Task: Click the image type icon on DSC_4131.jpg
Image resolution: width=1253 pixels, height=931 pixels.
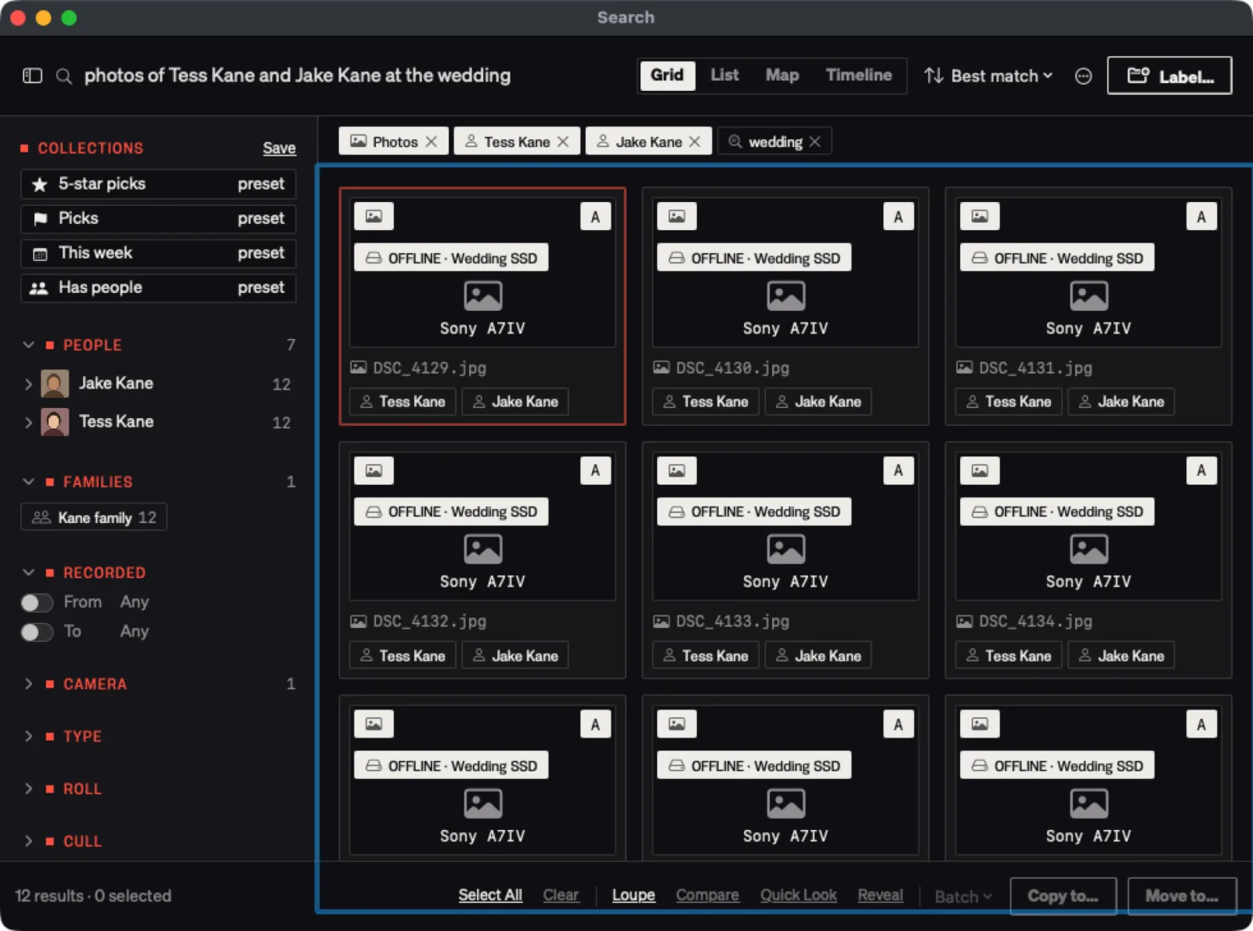Action: click(x=980, y=216)
